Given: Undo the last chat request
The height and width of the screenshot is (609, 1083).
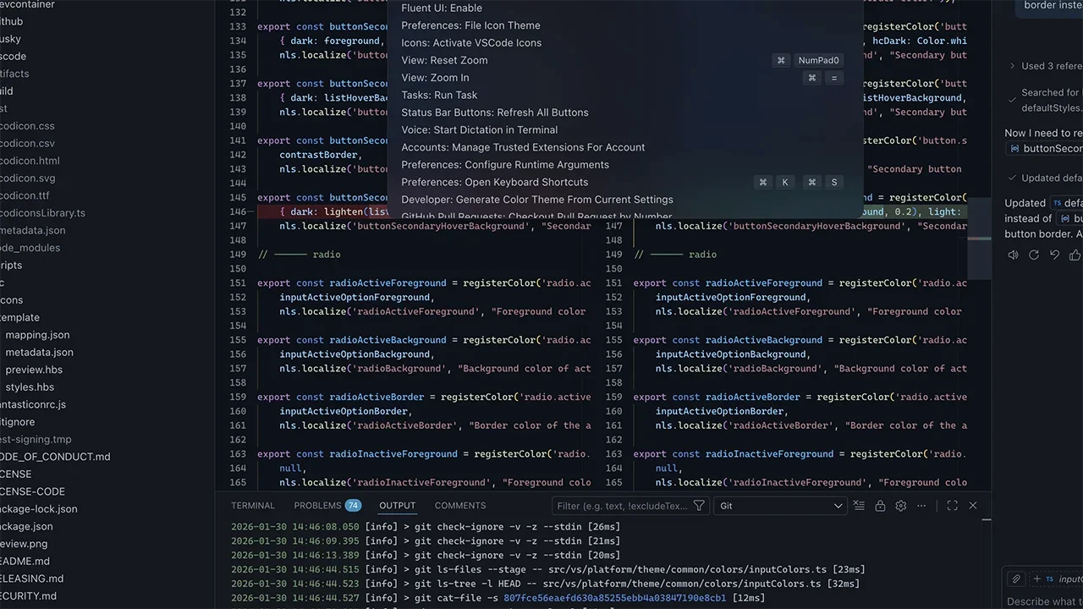Looking at the screenshot, I should click(1054, 255).
